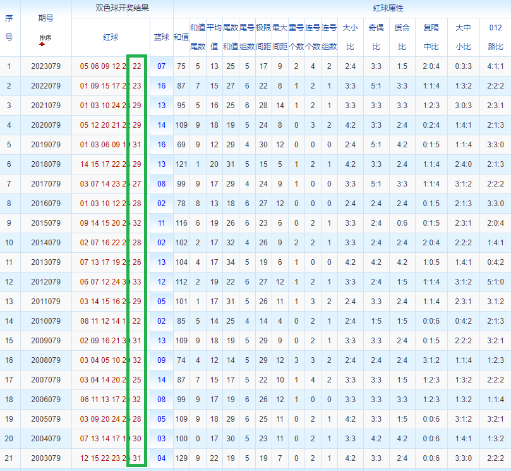Click issue 2003079 in the last row
511x471 pixels.
[x=46, y=458]
